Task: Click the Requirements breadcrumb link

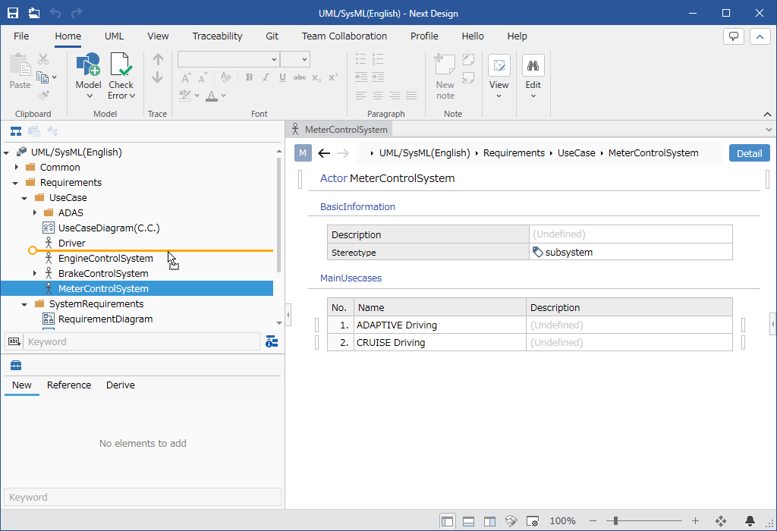Action: click(514, 153)
